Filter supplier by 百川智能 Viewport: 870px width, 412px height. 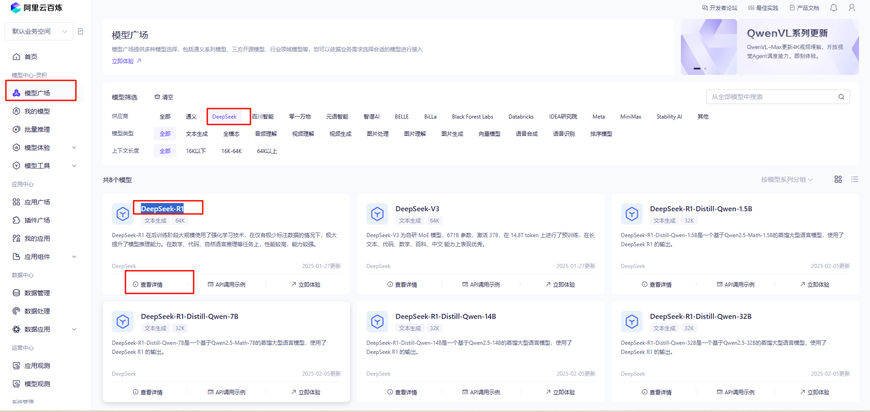(263, 117)
